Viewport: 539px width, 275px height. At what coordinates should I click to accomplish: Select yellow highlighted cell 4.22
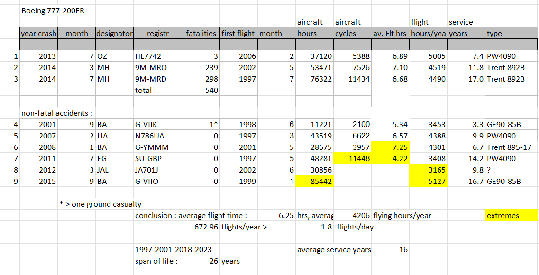point(390,158)
